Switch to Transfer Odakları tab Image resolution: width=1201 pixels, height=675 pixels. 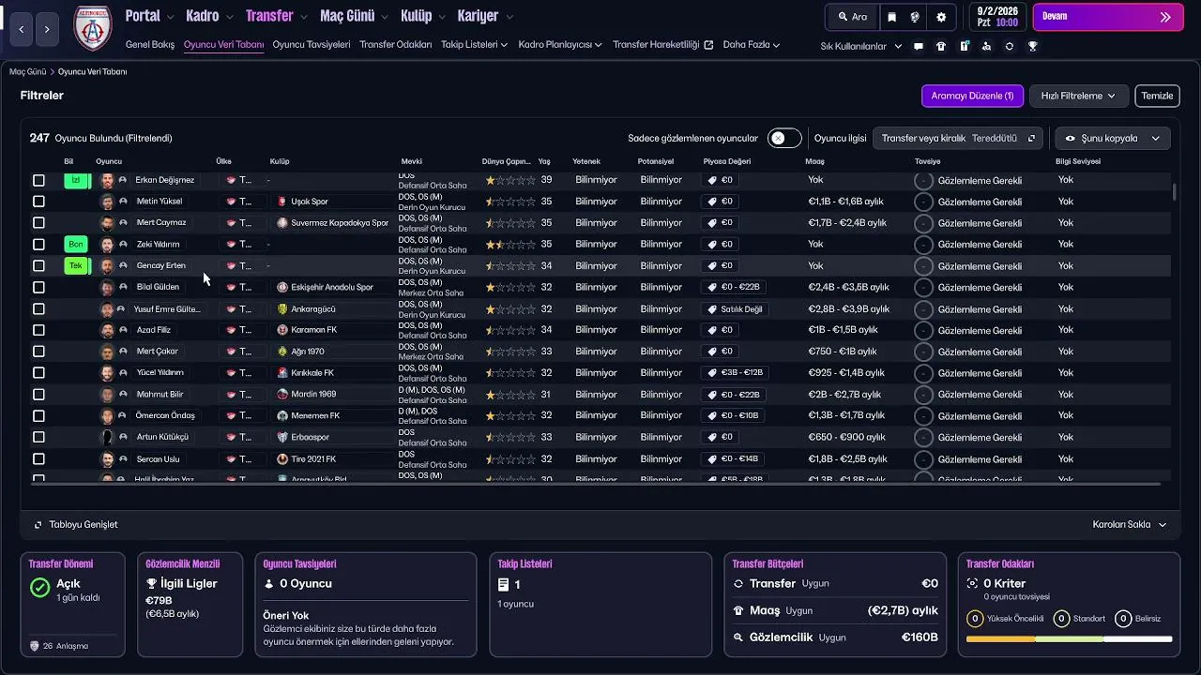pyautogui.click(x=396, y=45)
